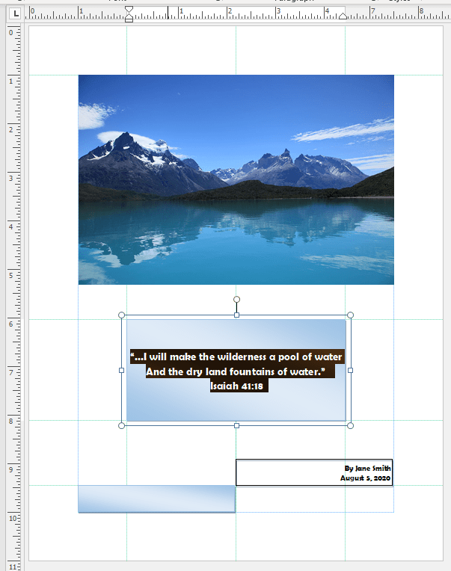Click the top-right corner sizing handle
The width and height of the screenshot is (451, 571).
coord(351,315)
